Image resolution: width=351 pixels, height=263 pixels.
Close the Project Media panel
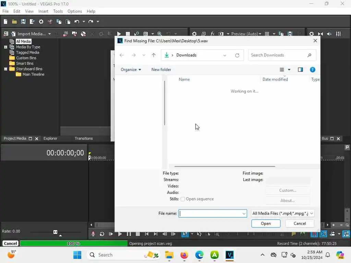click(37, 139)
